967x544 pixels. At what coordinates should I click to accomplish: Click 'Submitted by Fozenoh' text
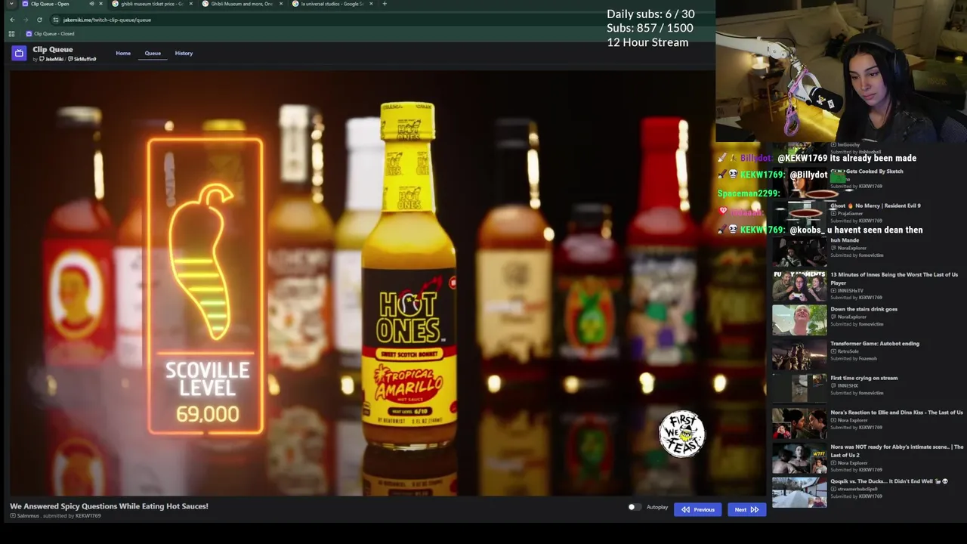coord(854,358)
